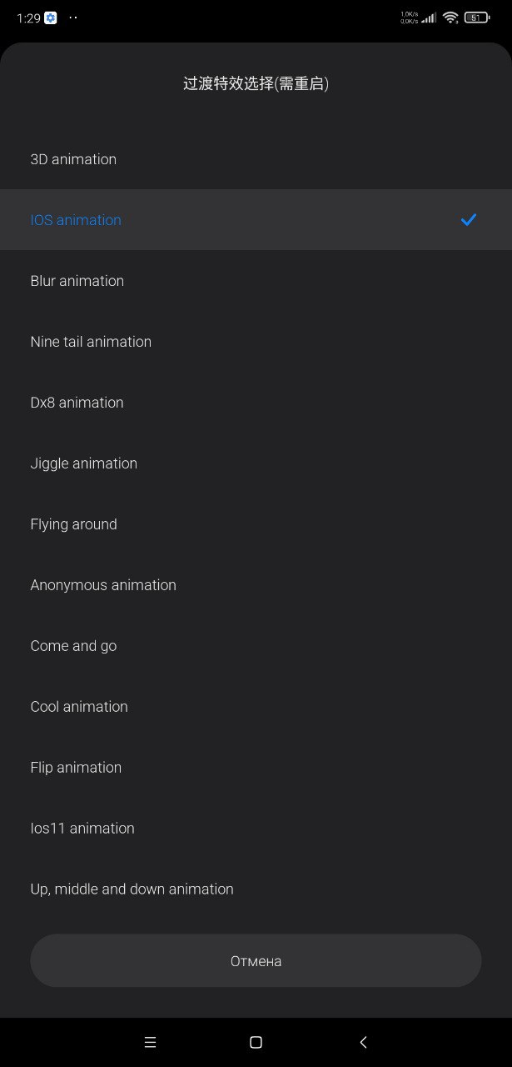512x1067 pixels.
Task: Select Up, middle and down animation
Action: tap(256, 889)
